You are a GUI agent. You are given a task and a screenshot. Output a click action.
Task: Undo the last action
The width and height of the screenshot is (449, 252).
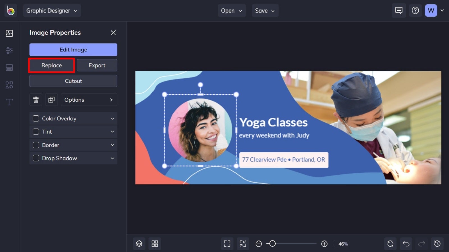406,244
